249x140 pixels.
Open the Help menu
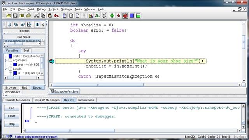pos(101,9)
